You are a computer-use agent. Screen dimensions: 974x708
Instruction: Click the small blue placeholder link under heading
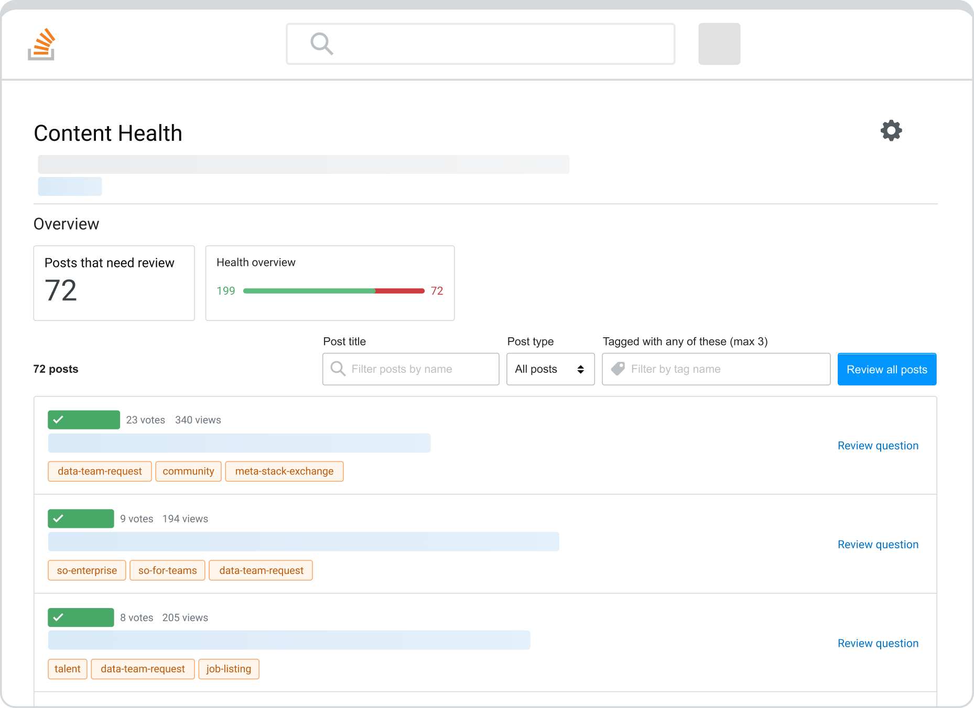[70, 186]
